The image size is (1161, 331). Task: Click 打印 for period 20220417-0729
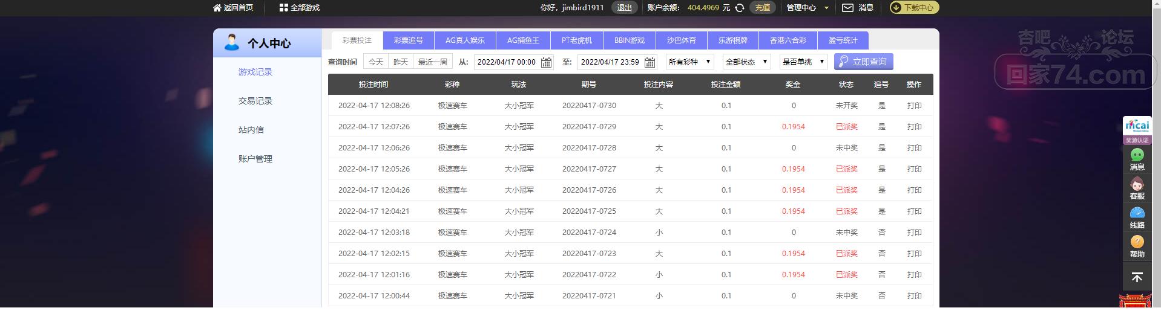[x=914, y=127]
